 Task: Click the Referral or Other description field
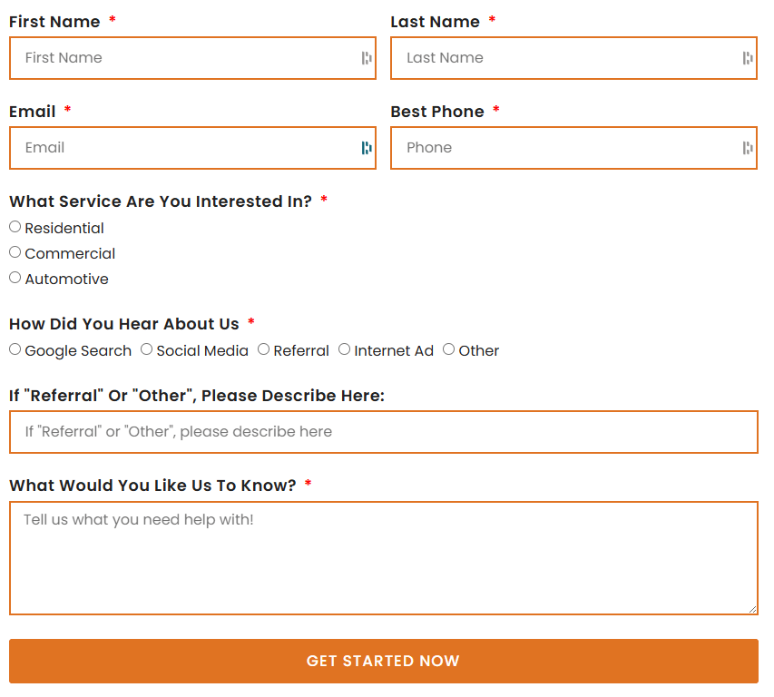click(x=383, y=432)
